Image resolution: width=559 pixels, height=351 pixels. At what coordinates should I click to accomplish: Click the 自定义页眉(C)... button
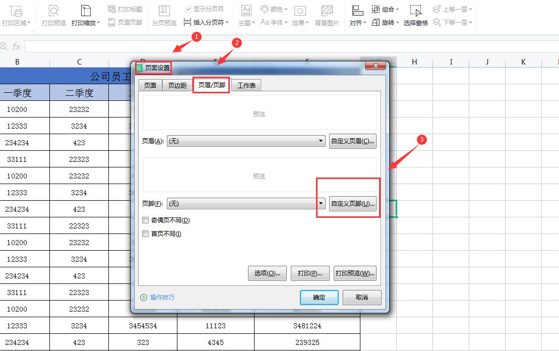352,141
